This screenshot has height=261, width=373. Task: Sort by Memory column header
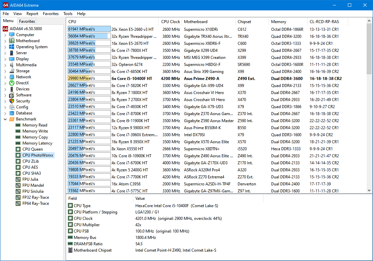tap(288, 22)
